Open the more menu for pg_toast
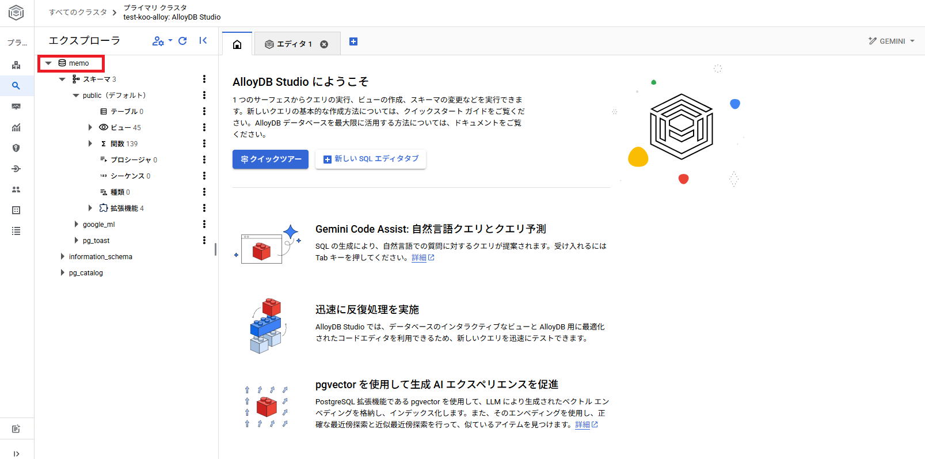Image resolution: width=925 pixels, height=459 pixels. pyautogui.click(x=204, y=240)
